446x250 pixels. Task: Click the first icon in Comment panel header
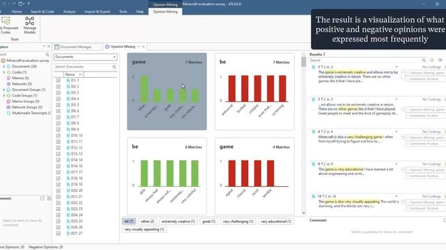click(42, 199)
